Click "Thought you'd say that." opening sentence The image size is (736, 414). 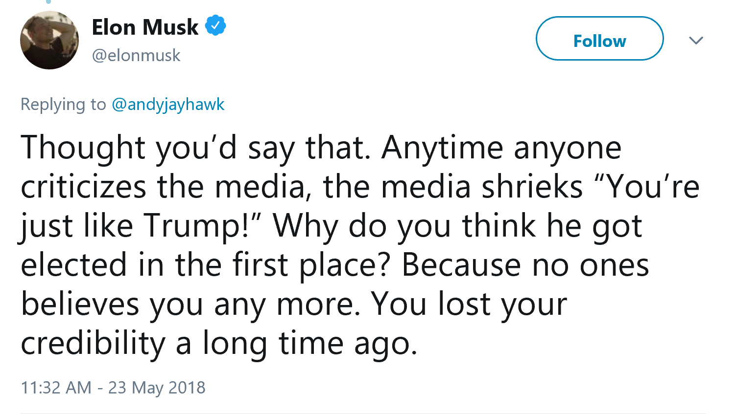pyautogui.click(x=196, y=148)
